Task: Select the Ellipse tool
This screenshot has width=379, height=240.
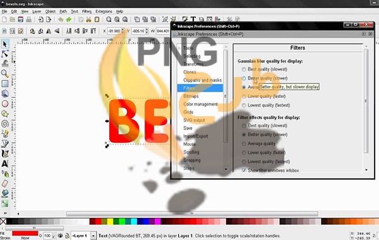Action: coord(5,104)
